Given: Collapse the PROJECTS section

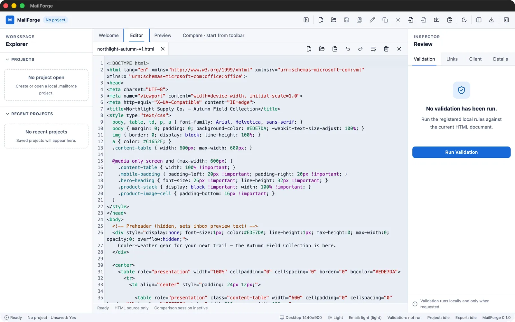Looking at the screenshot, I should click(x=20, y=60).
